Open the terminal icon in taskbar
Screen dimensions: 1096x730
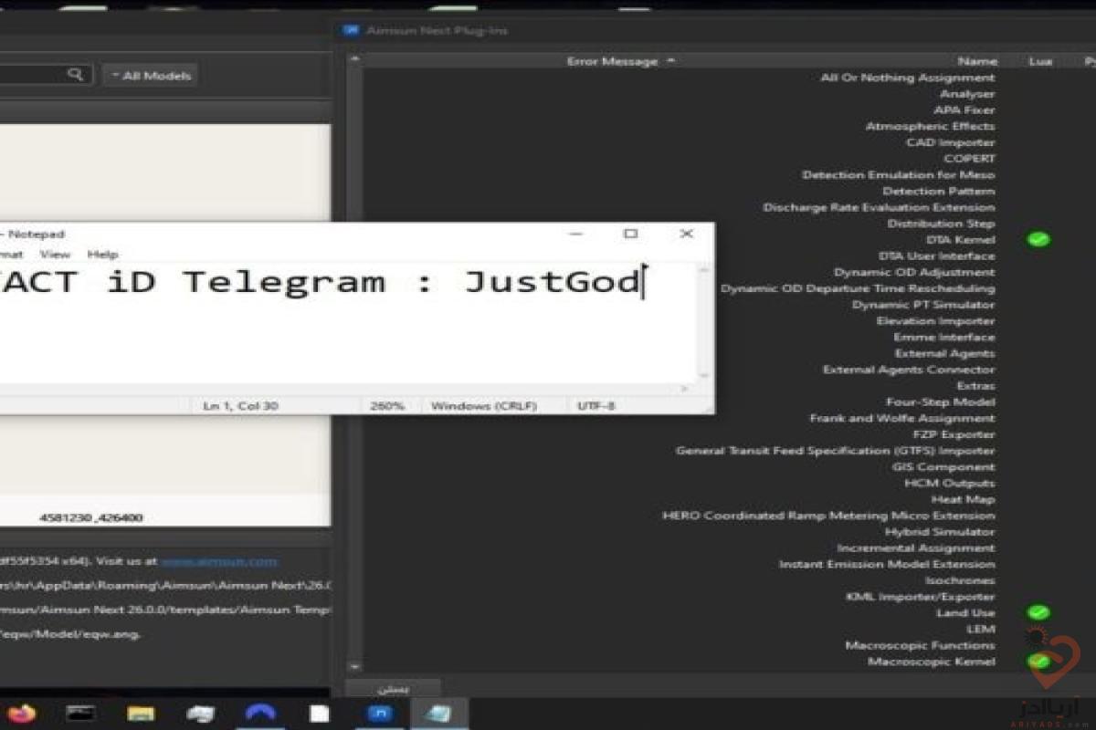point(80,713)
